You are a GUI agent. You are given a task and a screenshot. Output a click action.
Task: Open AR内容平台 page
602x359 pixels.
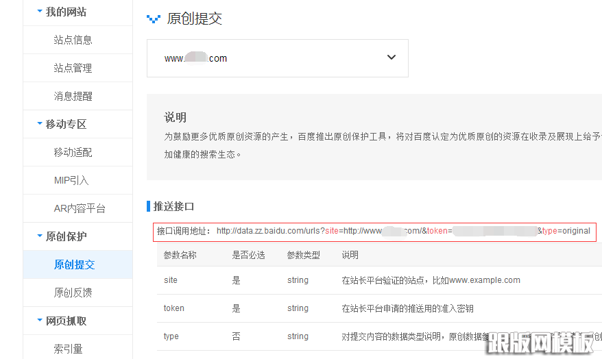click(x=80, y=208)
